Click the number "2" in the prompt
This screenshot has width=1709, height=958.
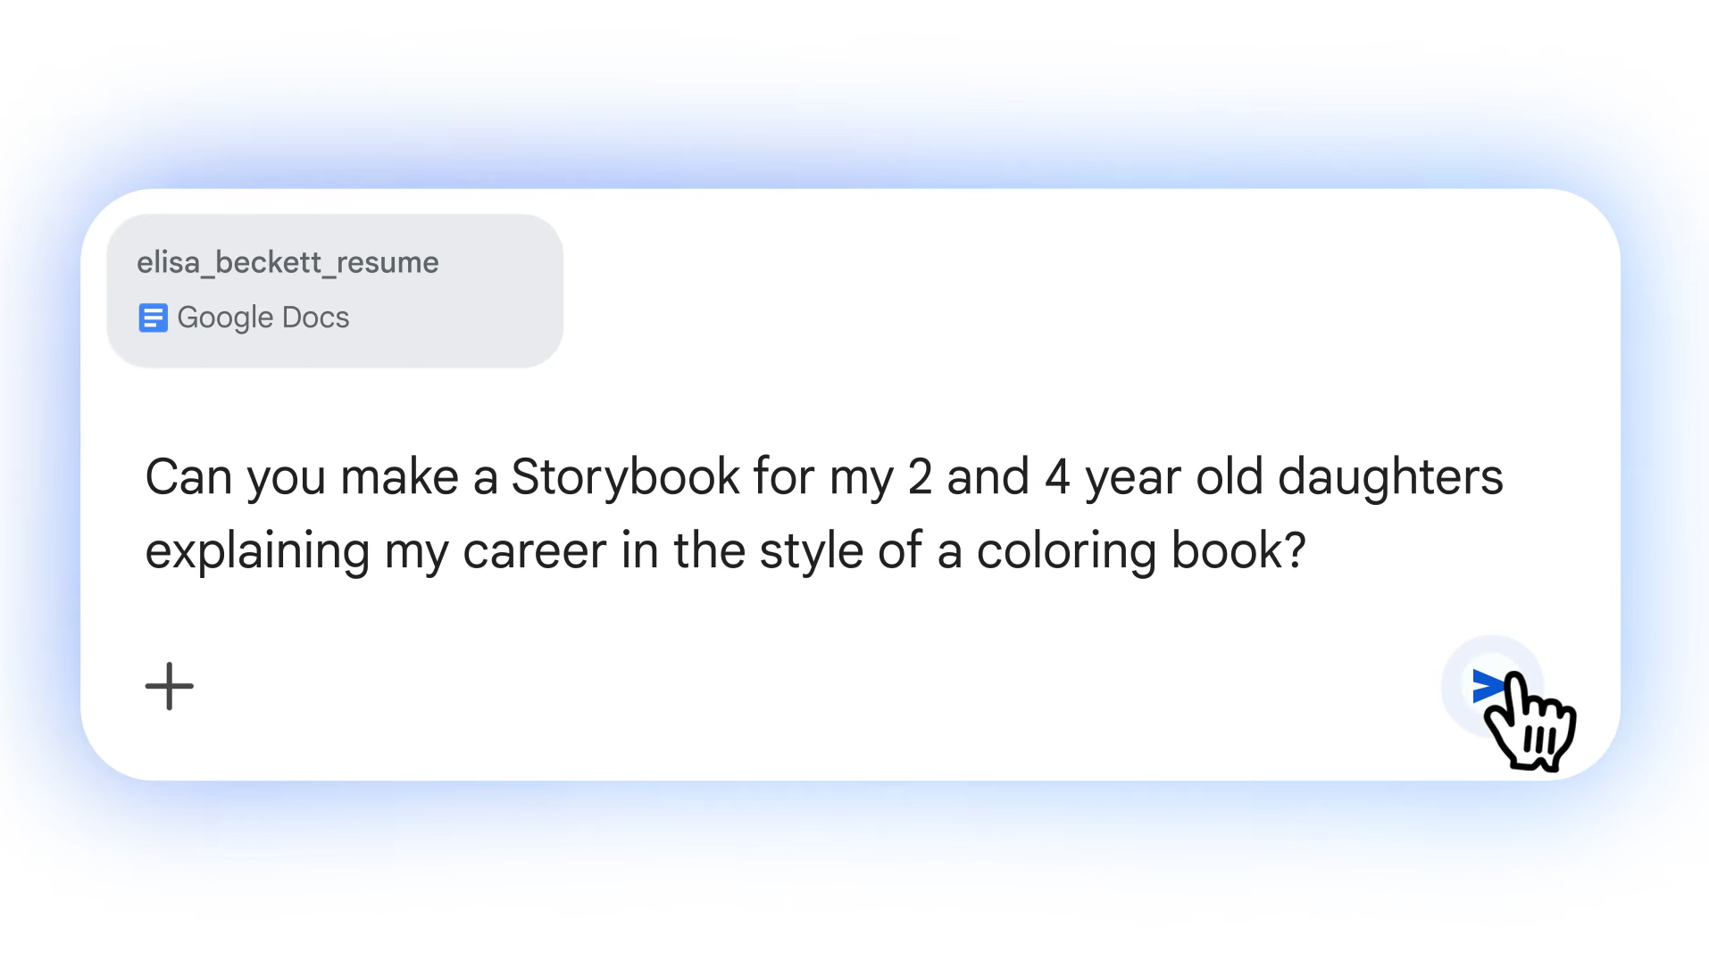920,476
